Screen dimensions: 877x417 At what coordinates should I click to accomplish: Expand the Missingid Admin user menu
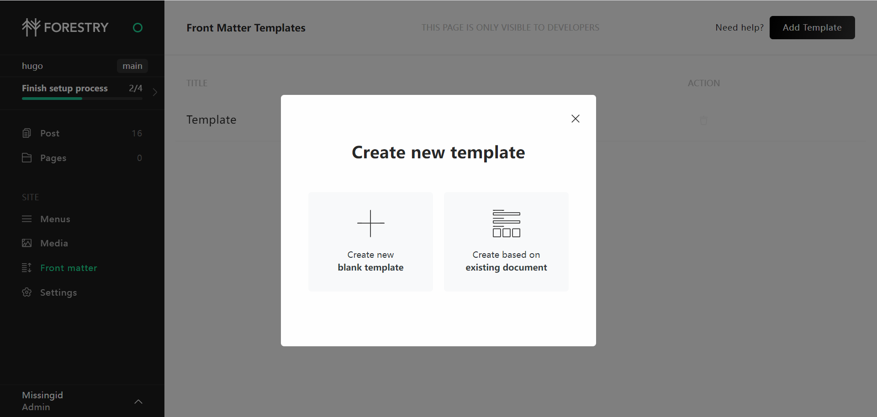(x=138, y=401)
